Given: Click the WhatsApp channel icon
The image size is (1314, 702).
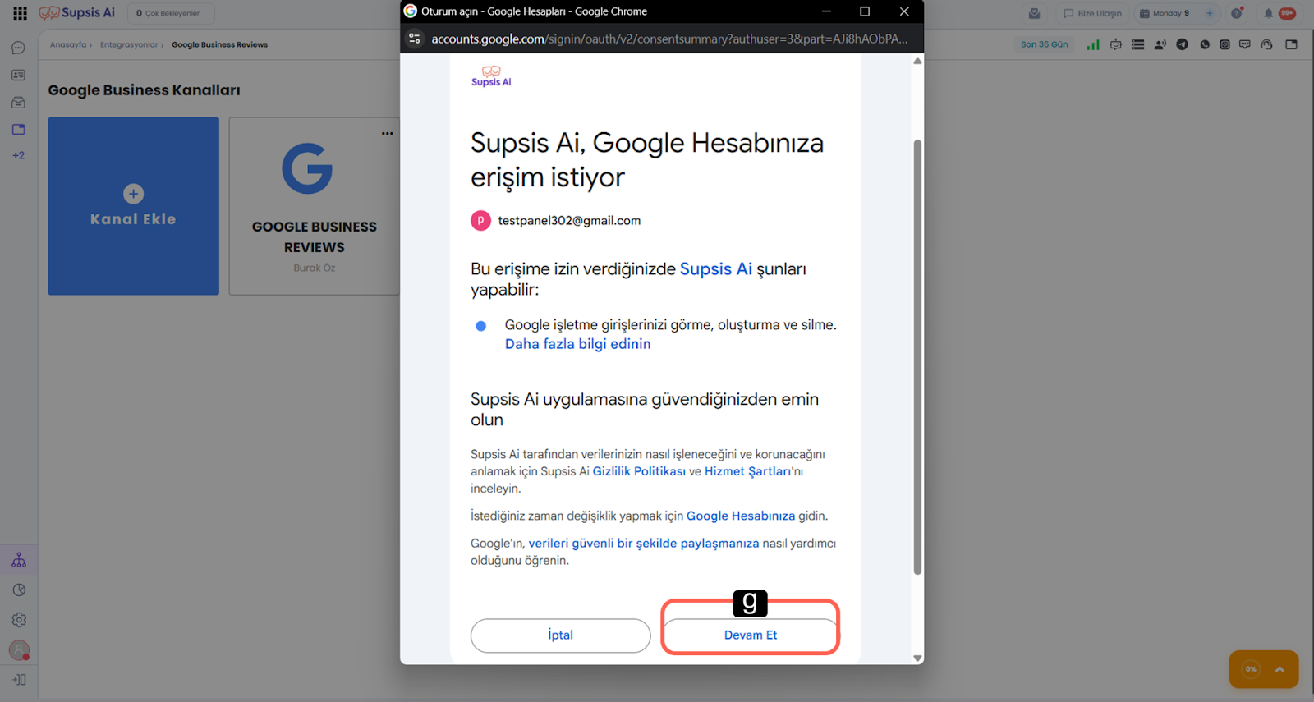Looking at the screenshot, I should click(x=1204, y=44).
